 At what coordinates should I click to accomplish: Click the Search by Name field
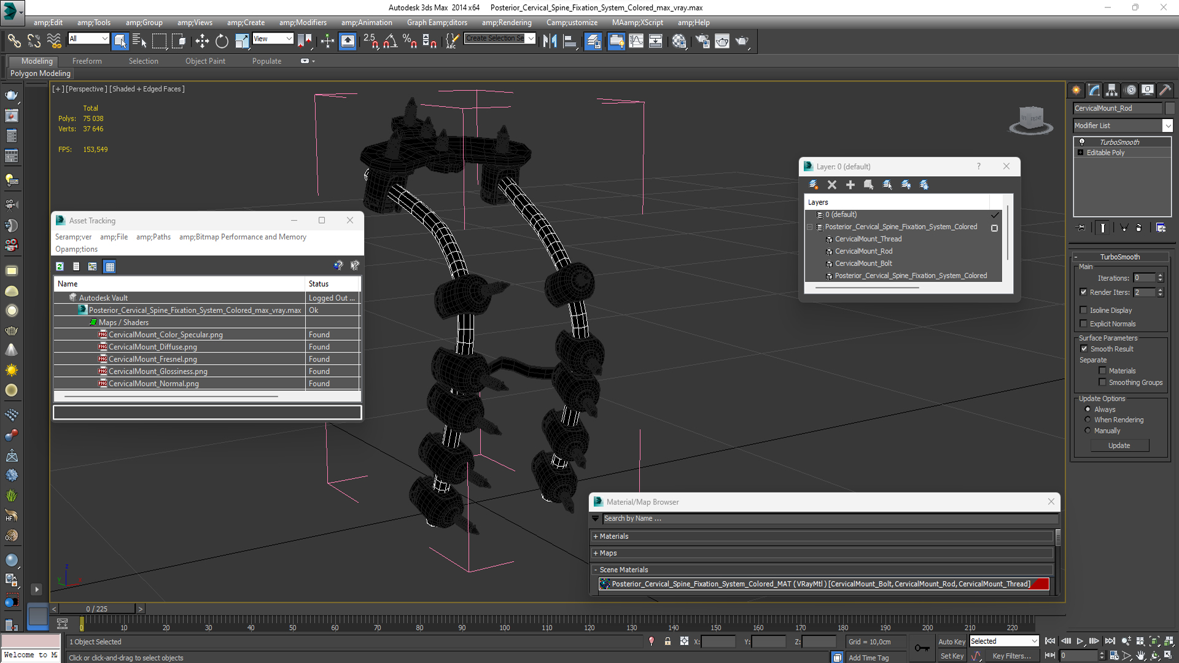(x=830, y=519)
